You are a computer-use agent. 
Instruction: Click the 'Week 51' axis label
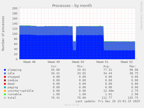[x=102, y=62]
